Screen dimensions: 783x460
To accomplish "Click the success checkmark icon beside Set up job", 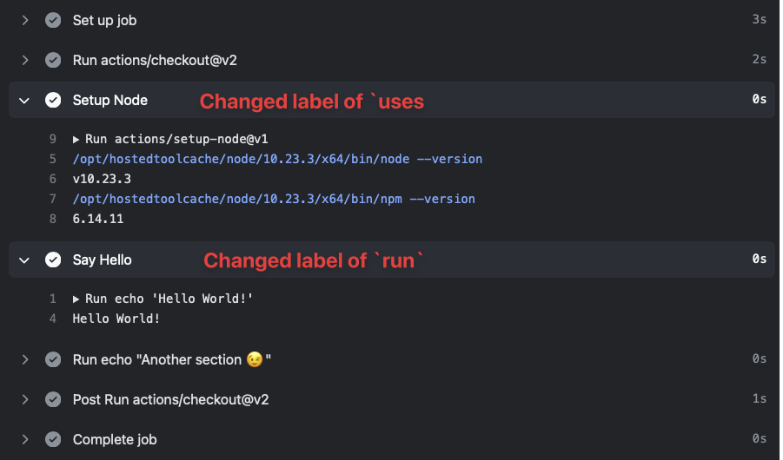I will tap(53, 20).
